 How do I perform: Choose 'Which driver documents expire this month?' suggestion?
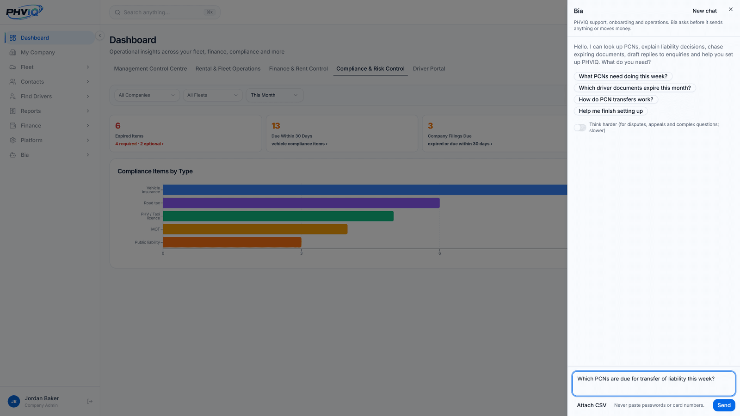635,88
